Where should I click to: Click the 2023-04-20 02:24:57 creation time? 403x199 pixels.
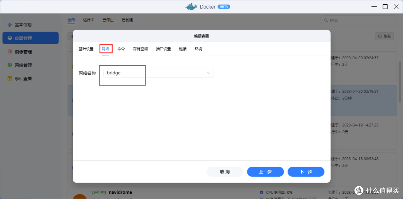(x=360, y=58)
